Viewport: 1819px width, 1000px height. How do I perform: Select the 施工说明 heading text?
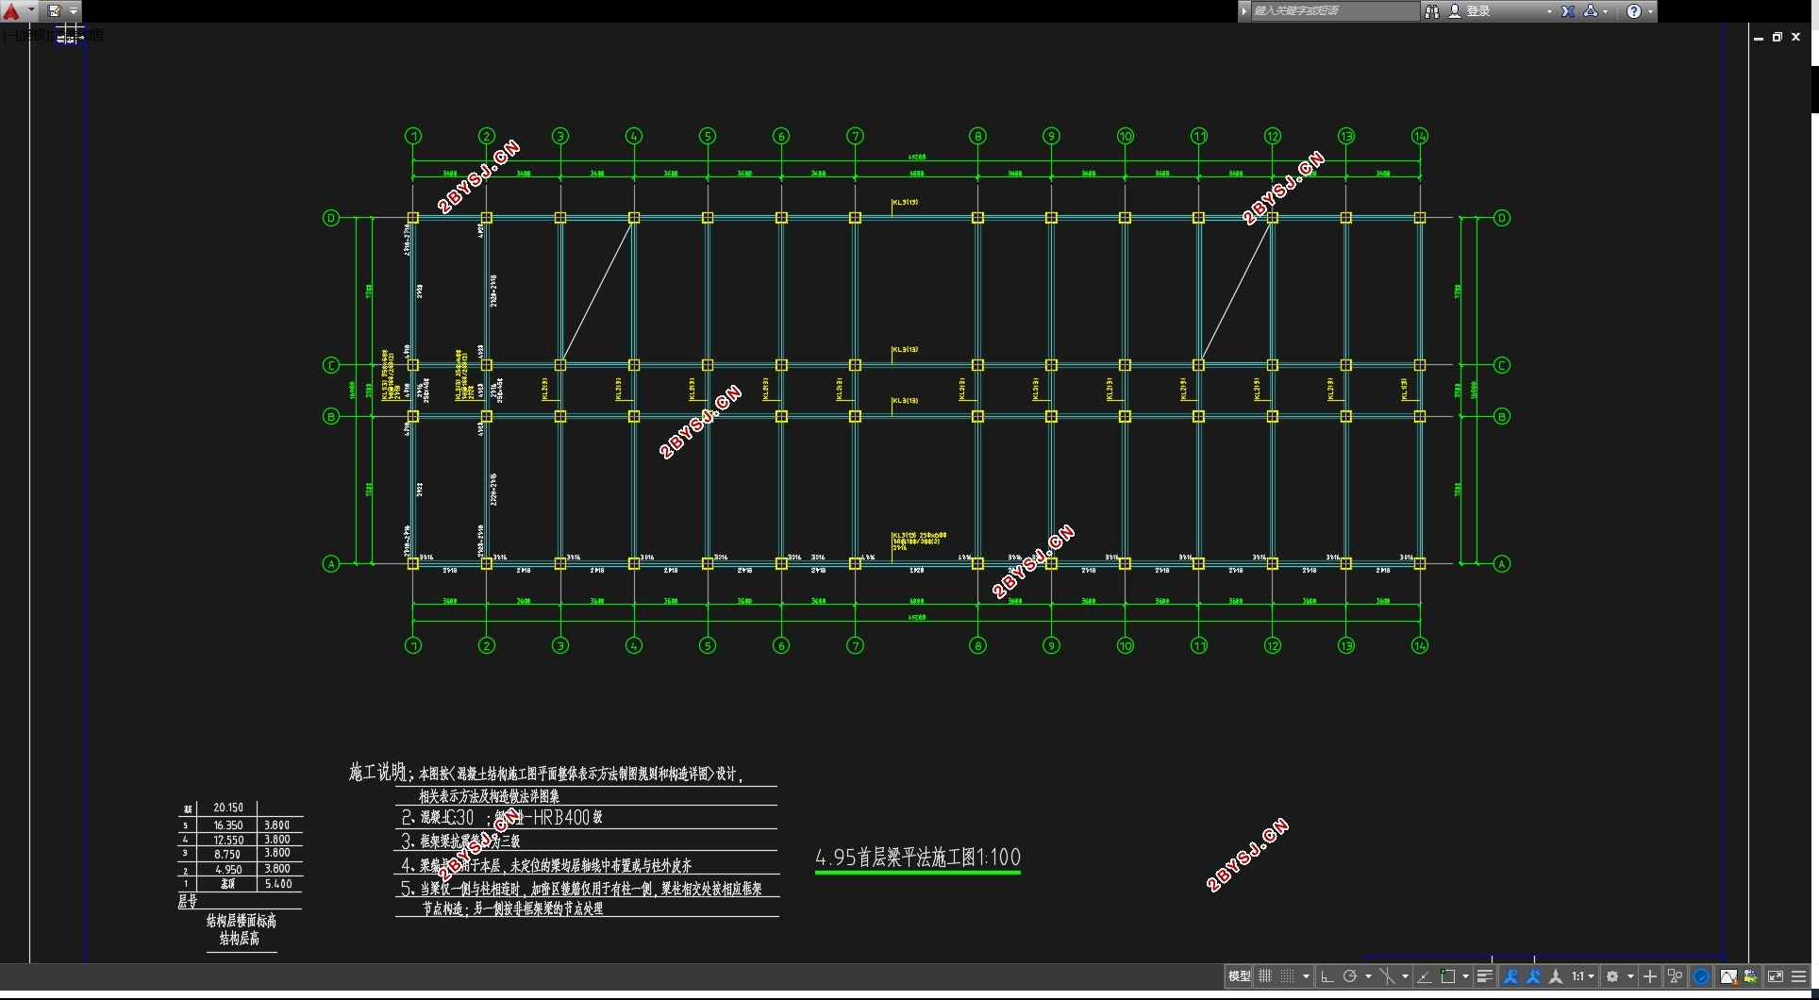[377, 772]
